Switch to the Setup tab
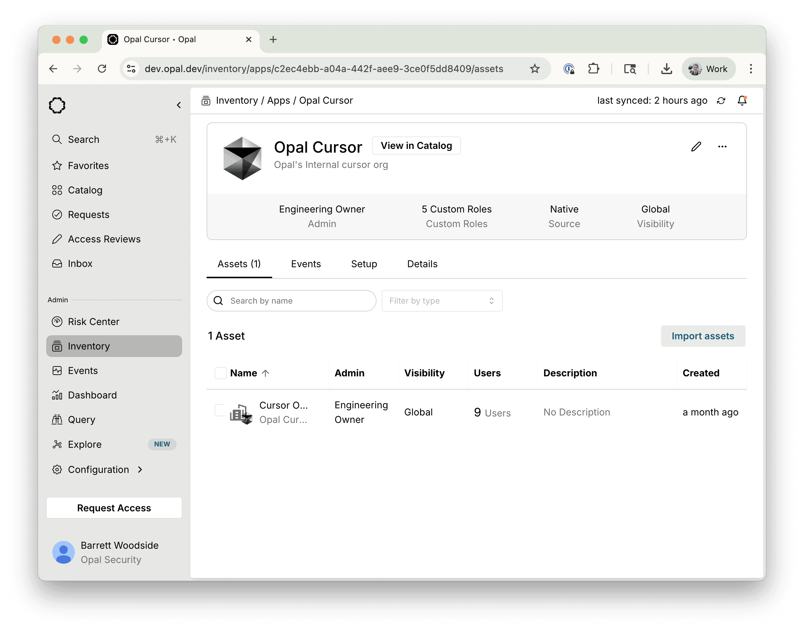This screenshot has width=804, height=631. coord(364,264)
